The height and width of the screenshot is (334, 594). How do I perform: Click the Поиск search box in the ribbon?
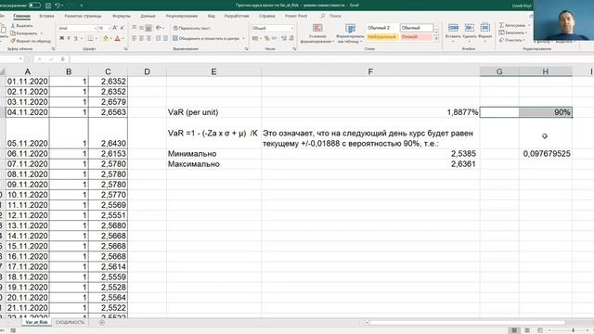click(x=330, y=16)
